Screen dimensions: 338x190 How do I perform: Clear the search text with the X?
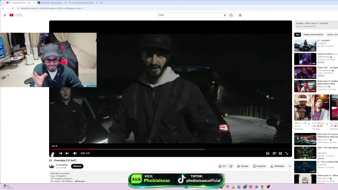[x=225, y=15]
